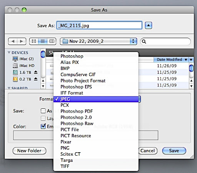Viewport: 197px width, 173px height.
Task: Click iMac (2) computer icon
Action: click(15, 59)
